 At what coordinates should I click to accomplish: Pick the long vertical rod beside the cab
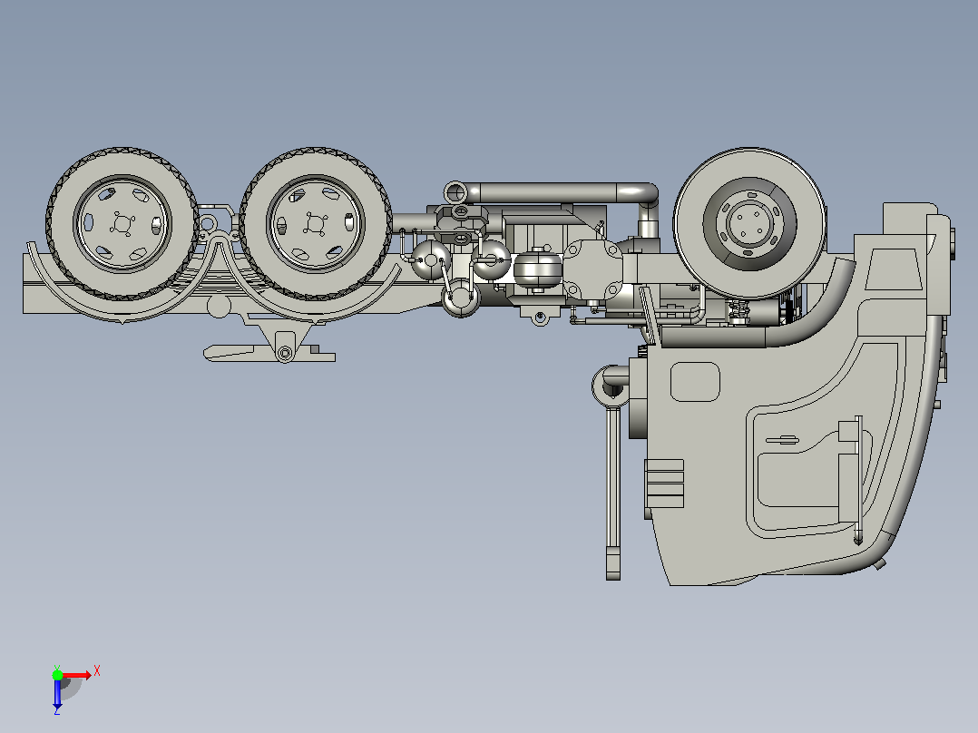[x=613, y=492]
